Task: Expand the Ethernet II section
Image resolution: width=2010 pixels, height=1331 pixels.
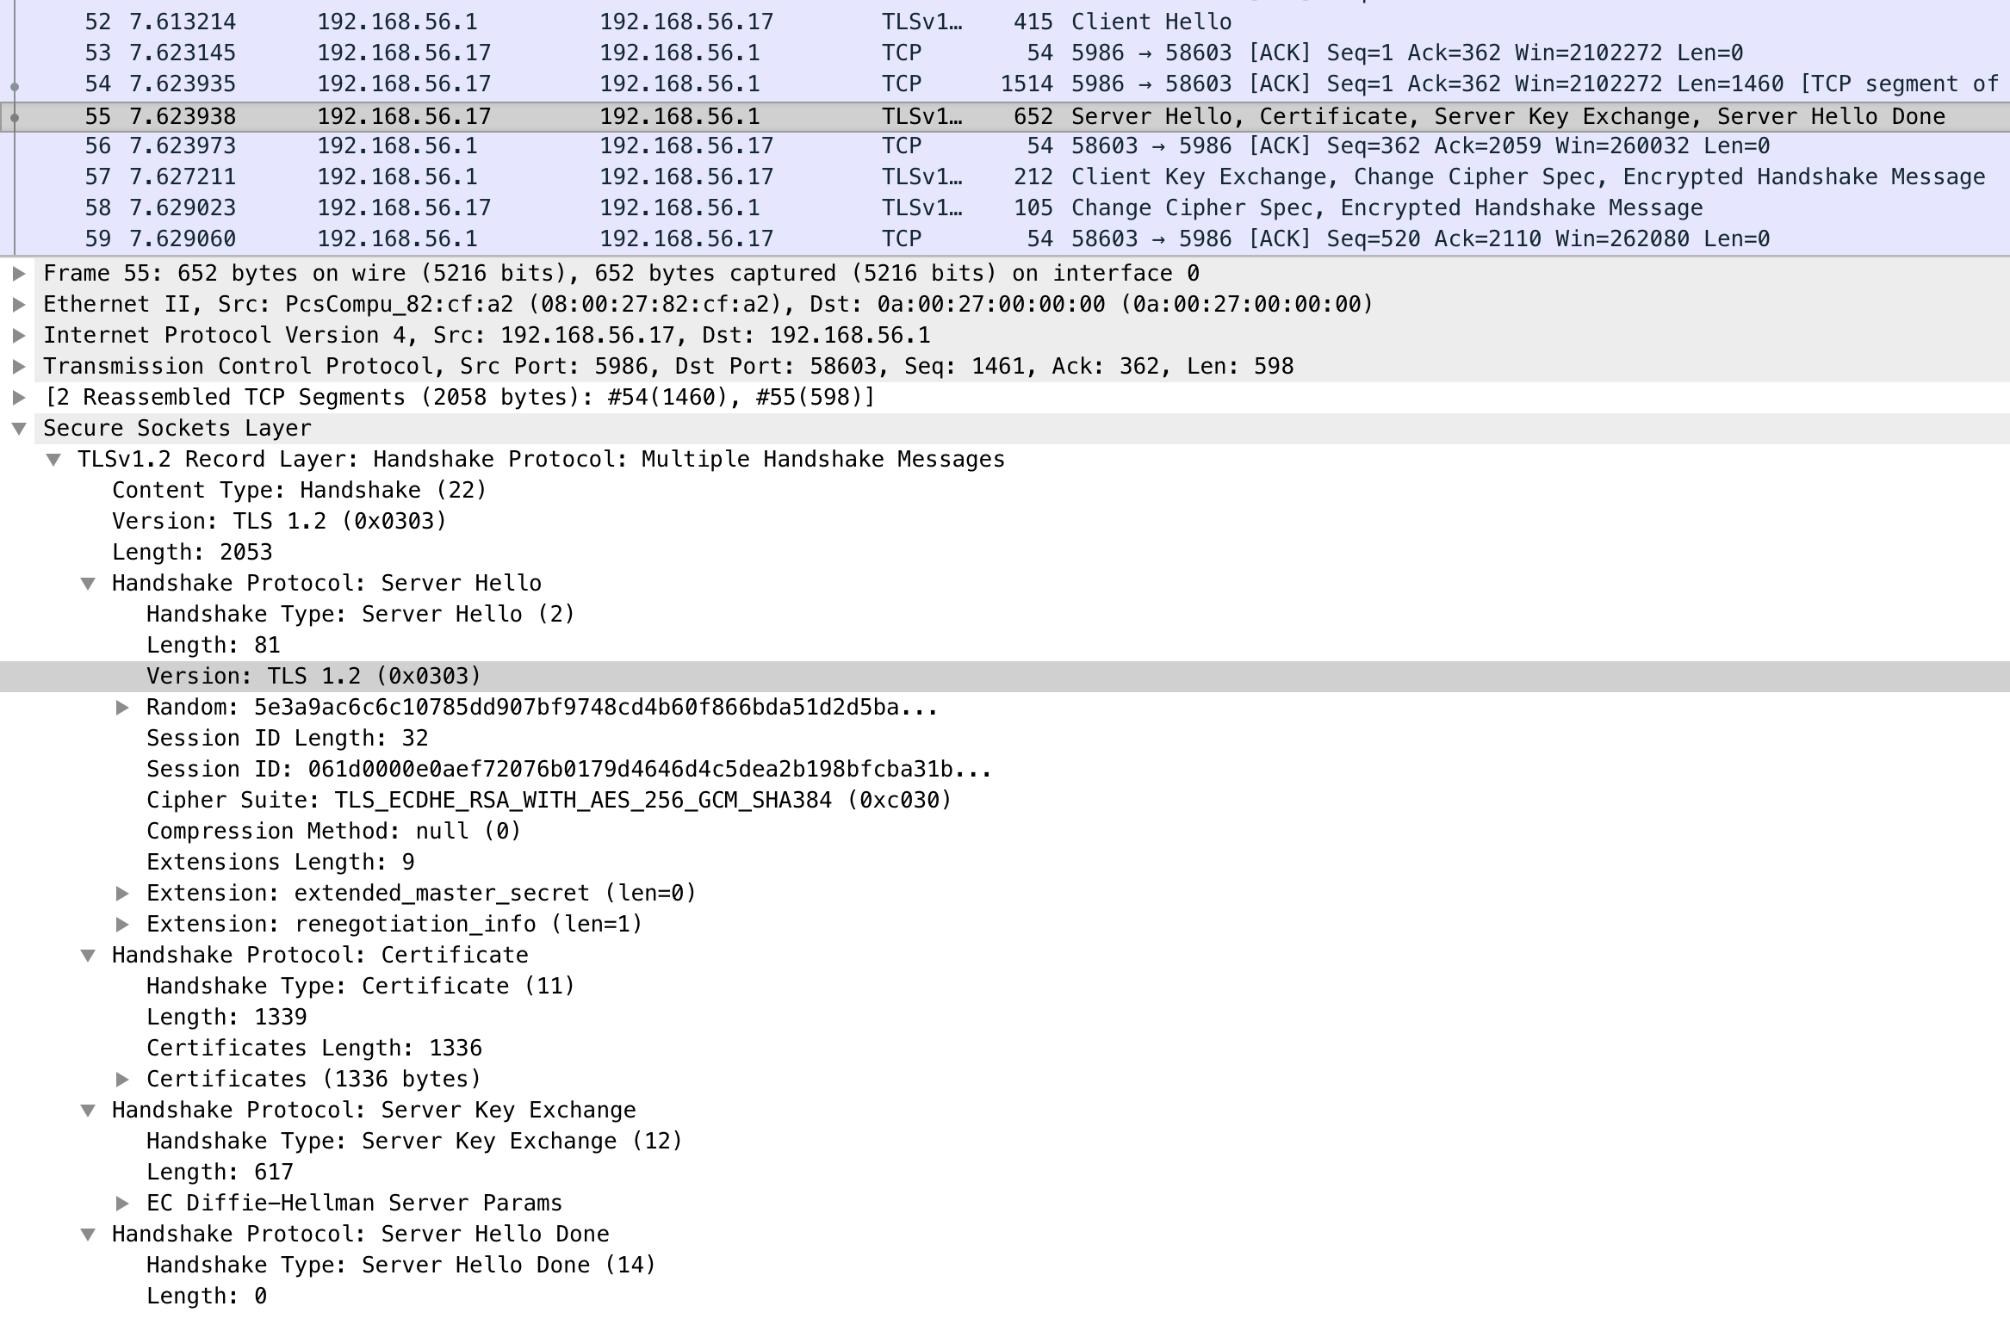Action: (x=19, y=304)
